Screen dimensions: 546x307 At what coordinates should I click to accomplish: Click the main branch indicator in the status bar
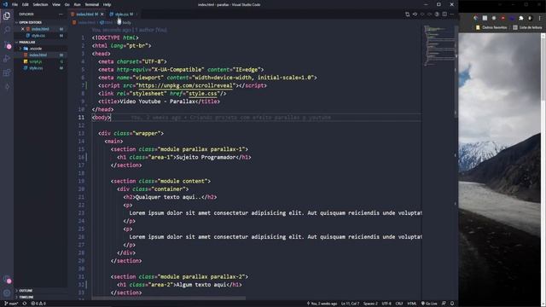point(11,304)
